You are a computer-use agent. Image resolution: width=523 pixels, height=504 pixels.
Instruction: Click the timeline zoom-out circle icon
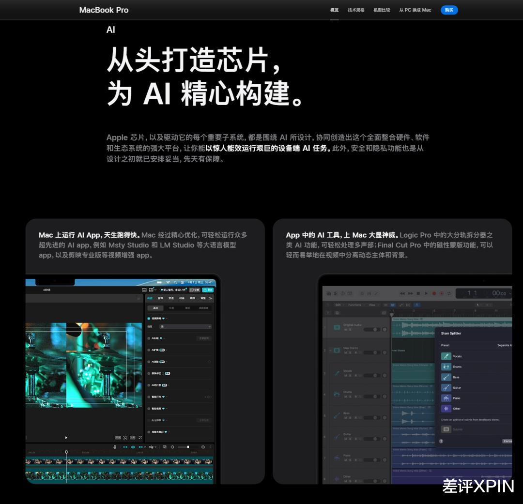tap(172, 447)
